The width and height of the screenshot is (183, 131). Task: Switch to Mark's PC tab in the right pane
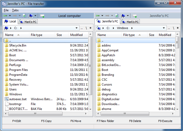pyautogui.click(x=130, y=22)
